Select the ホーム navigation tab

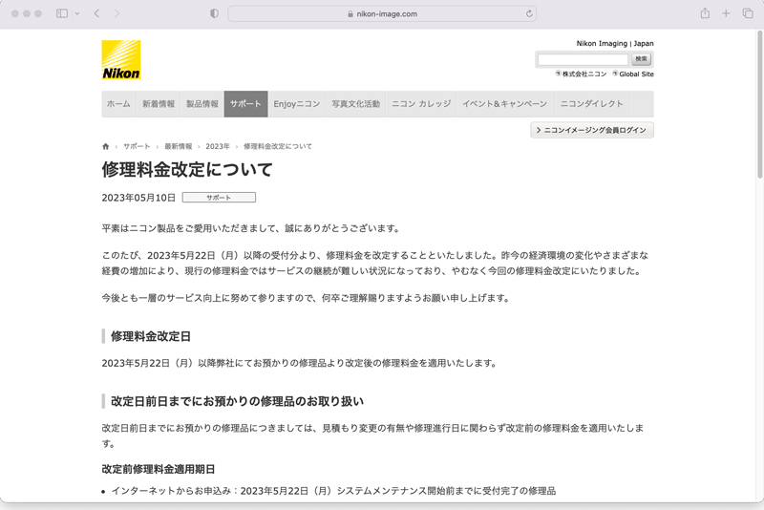(118, 104)
